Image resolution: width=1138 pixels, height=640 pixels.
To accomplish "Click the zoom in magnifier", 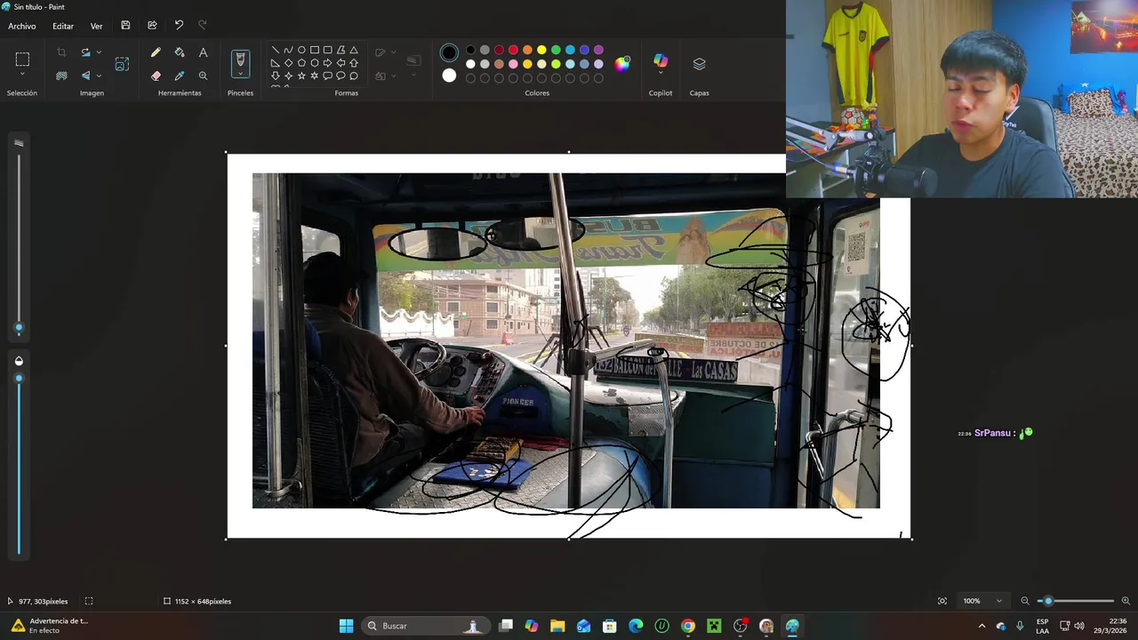I will pyautogui.click(x=1126, y=601).
